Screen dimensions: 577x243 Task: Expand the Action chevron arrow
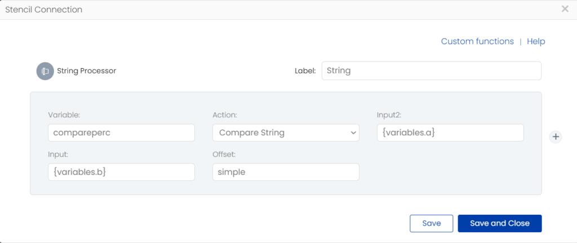pyautogui.click(x=353, y=132)
